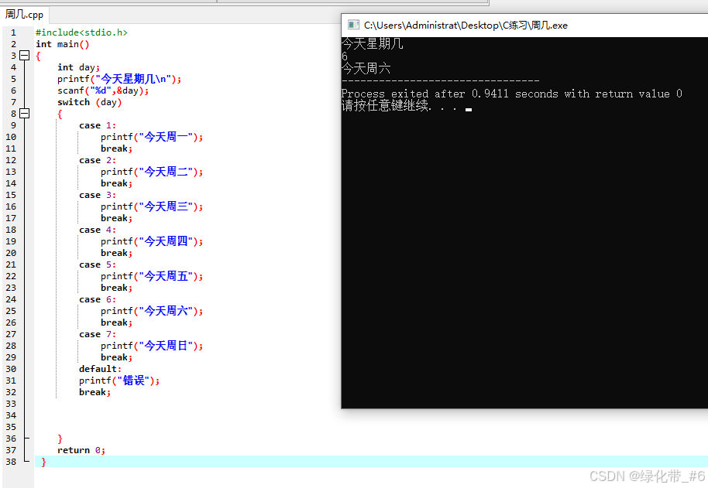Click line number 1 in the gutter
Viewport: 708px width, 488px height.
click(13, 32)
